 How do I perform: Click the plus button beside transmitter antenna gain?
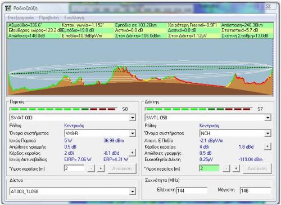[132, 153]
